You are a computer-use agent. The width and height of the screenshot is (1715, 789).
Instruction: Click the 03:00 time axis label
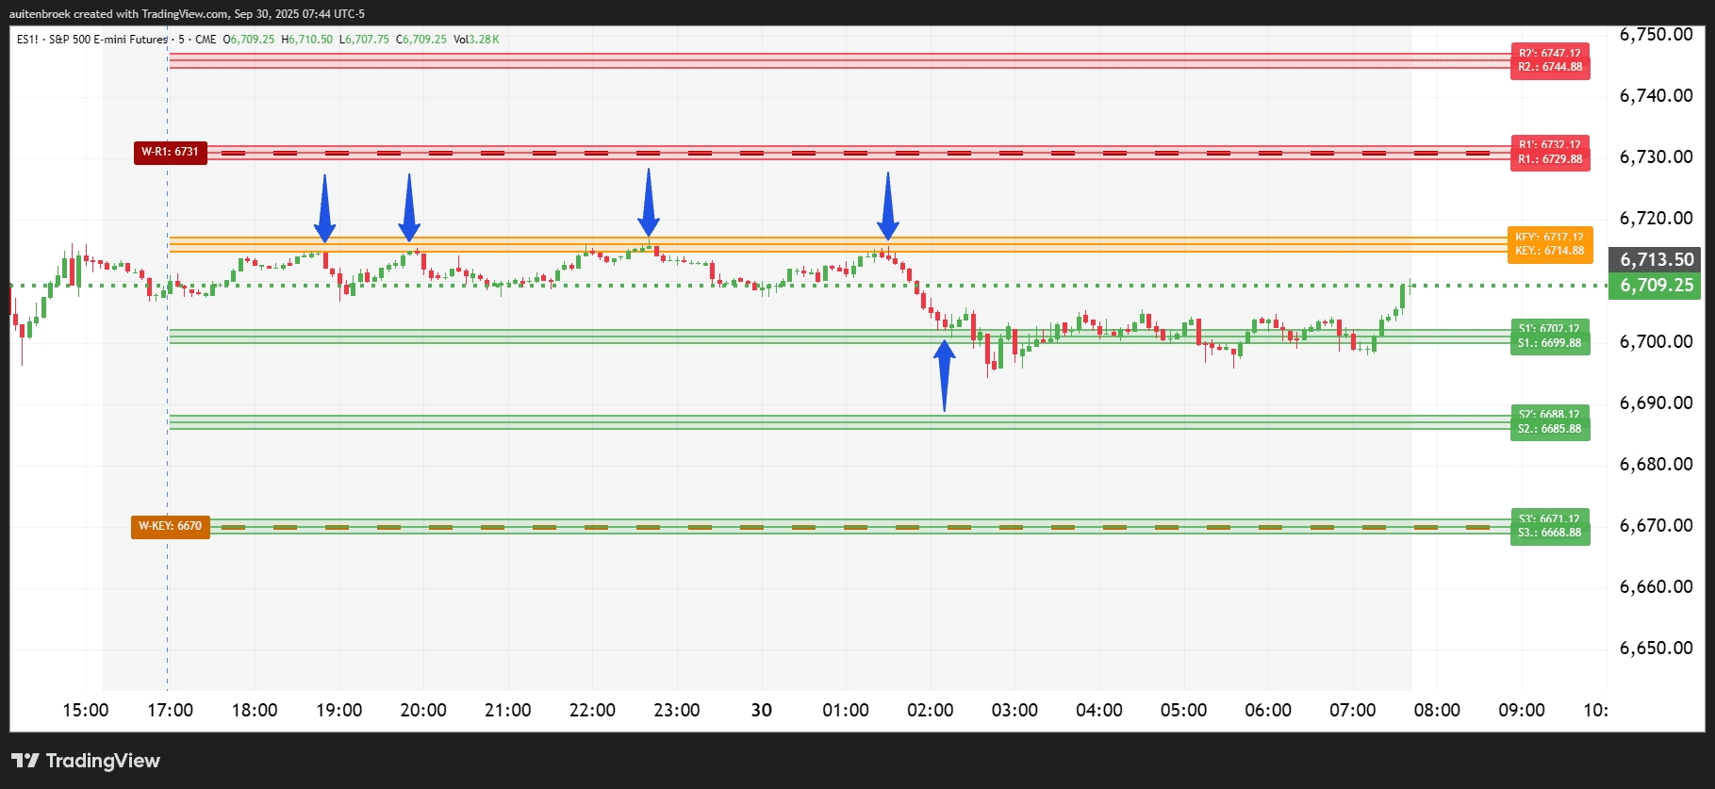pyautogui.click(x=1014, y=710)
